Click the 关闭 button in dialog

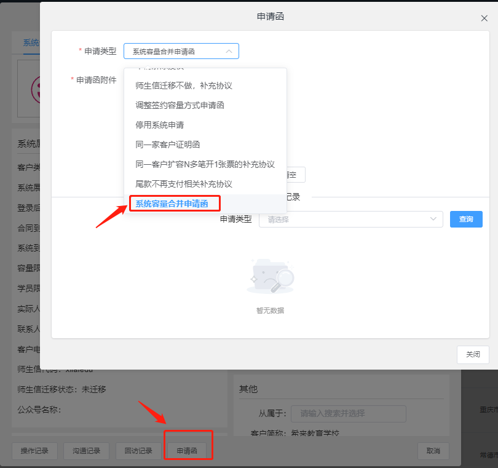pos(473,355)
